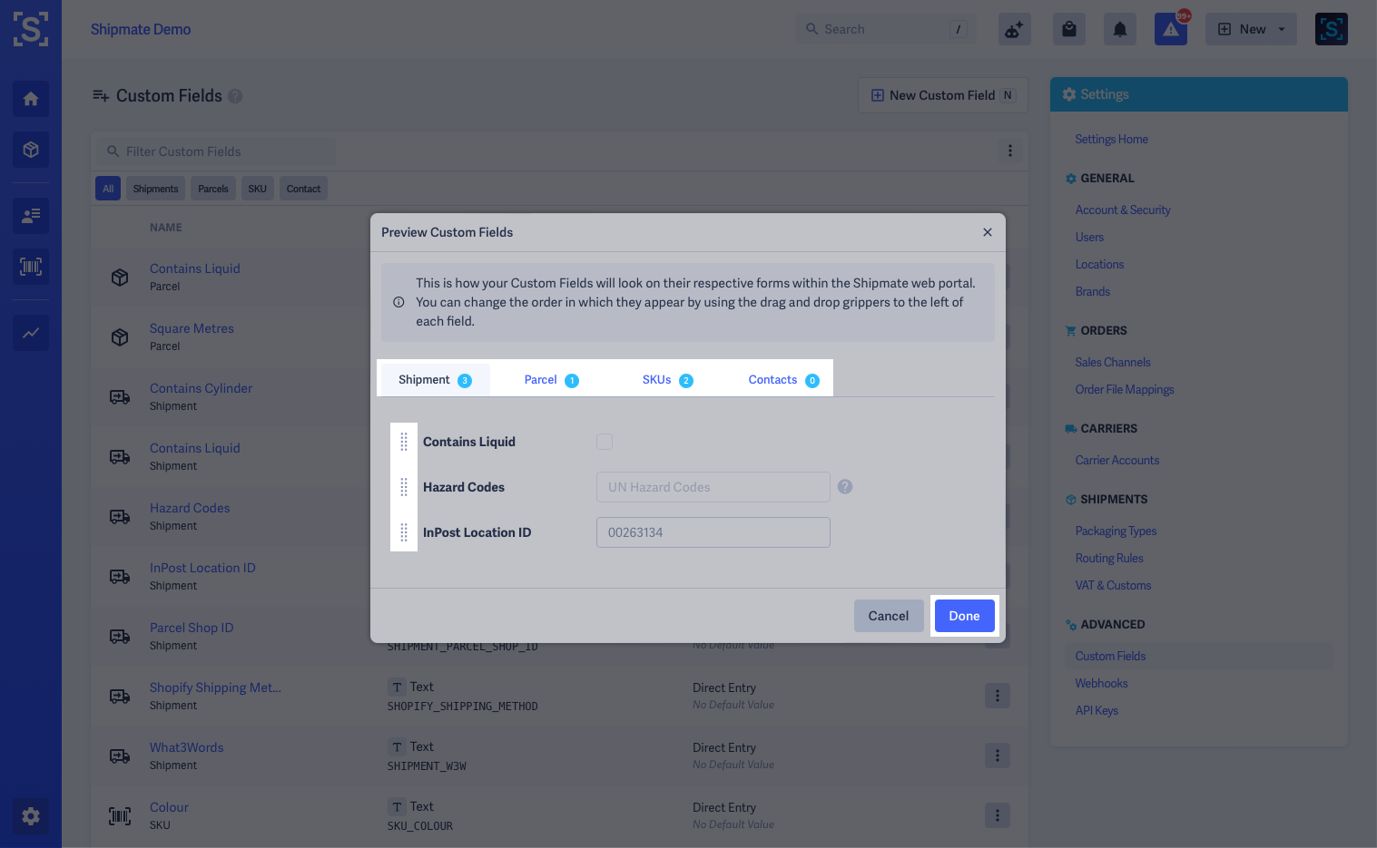This screenshot has height=848, width=1377.
Task: Click the drag gripper for InPost Location ID
Action: [x=404, y=532]
